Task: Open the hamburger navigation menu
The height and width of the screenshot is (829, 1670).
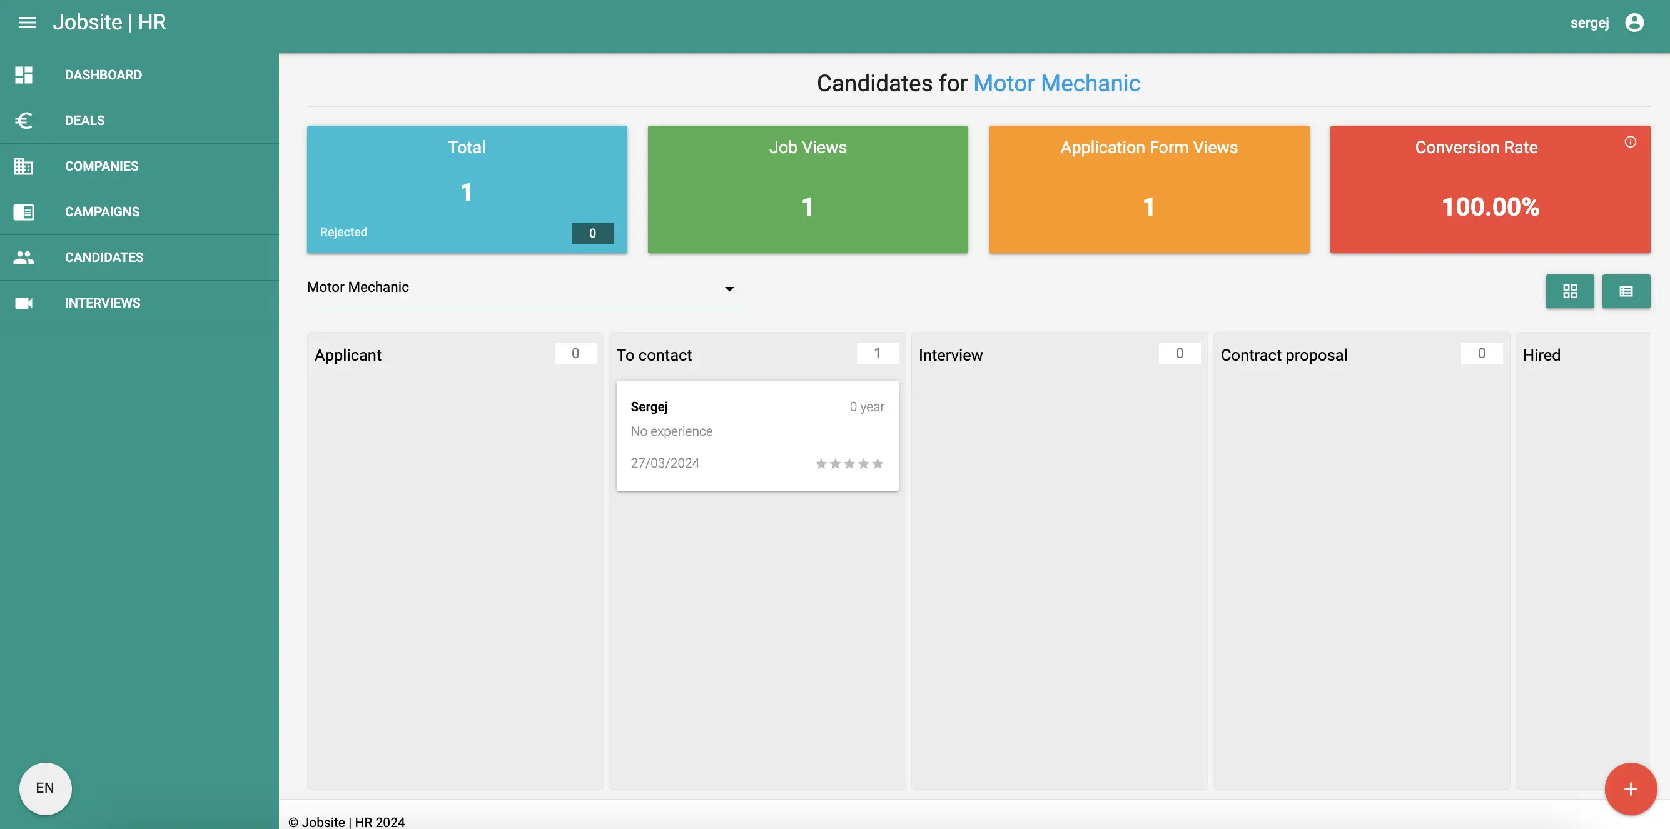Action: [28, 23]
